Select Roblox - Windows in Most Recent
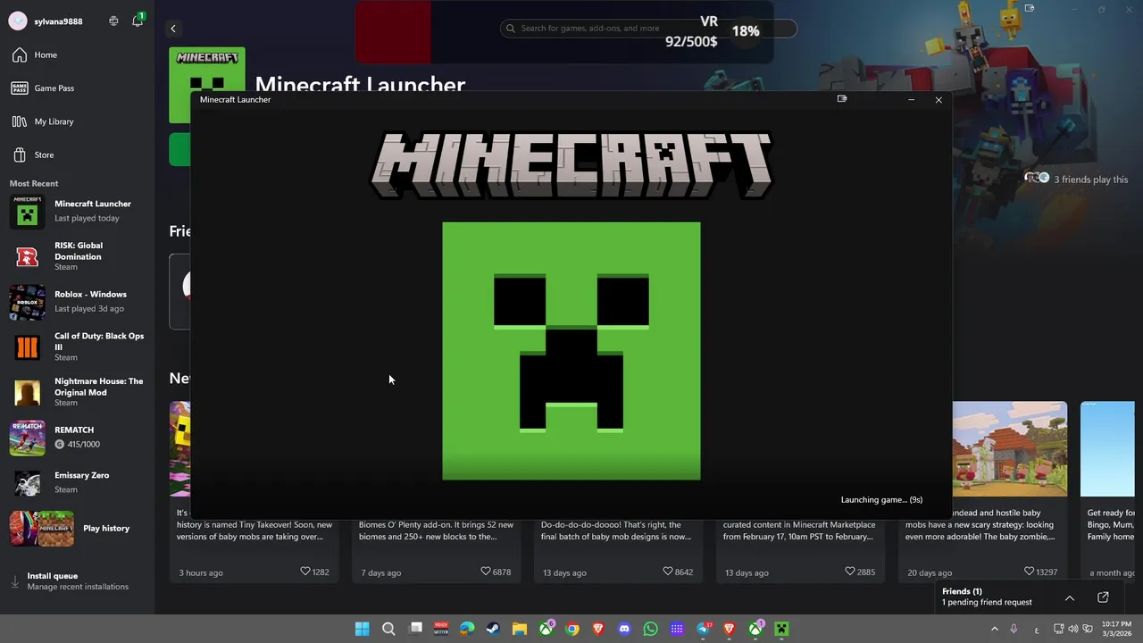Screen dimensions: 1143x643 (x=77, y=302)
